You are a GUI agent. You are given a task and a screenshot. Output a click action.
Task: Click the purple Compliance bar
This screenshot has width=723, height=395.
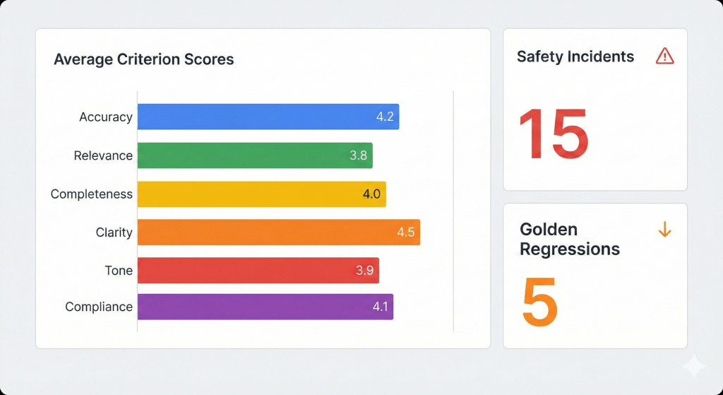pos(265,307)
